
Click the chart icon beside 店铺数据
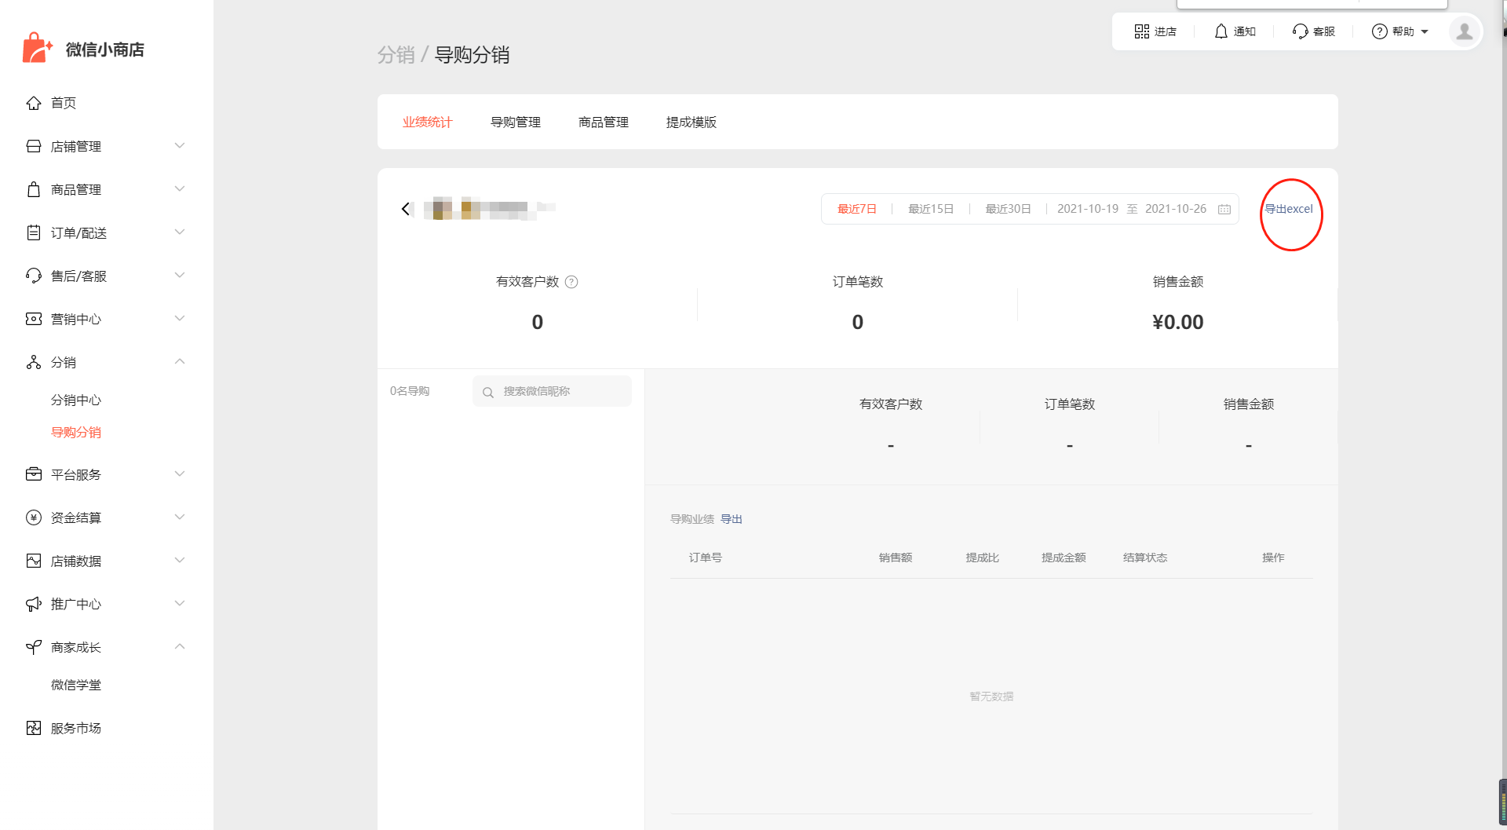coord(34,561)
